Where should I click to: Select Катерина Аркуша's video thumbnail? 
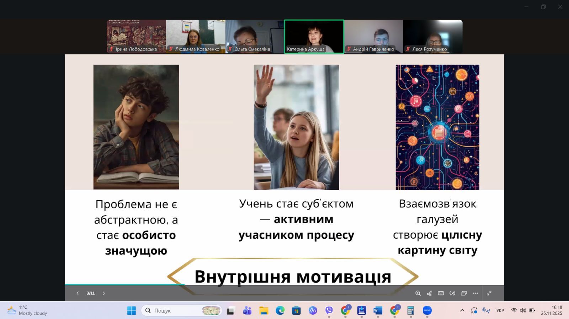(314, 36)
